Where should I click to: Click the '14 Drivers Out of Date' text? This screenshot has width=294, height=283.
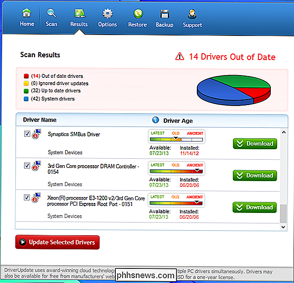pyautogui.click(x=232, y=57)
